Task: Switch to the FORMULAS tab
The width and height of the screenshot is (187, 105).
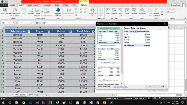Action: coord(47,5)
